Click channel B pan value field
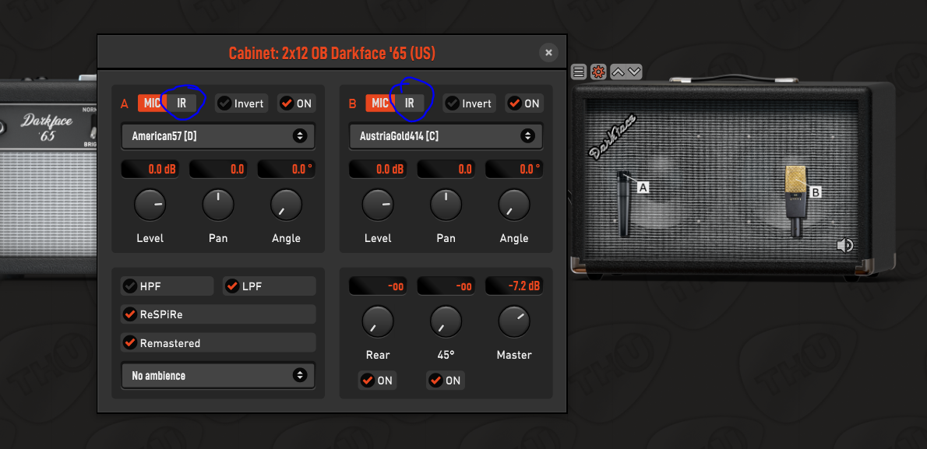The width and height of the screenshot is (927, 449). [x=446, y=170]
